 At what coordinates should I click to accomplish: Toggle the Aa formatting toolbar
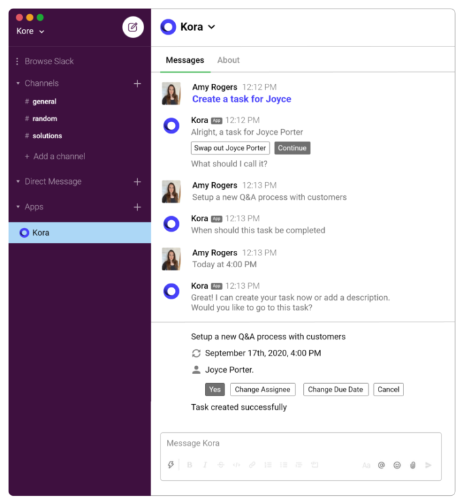(366, 465)
